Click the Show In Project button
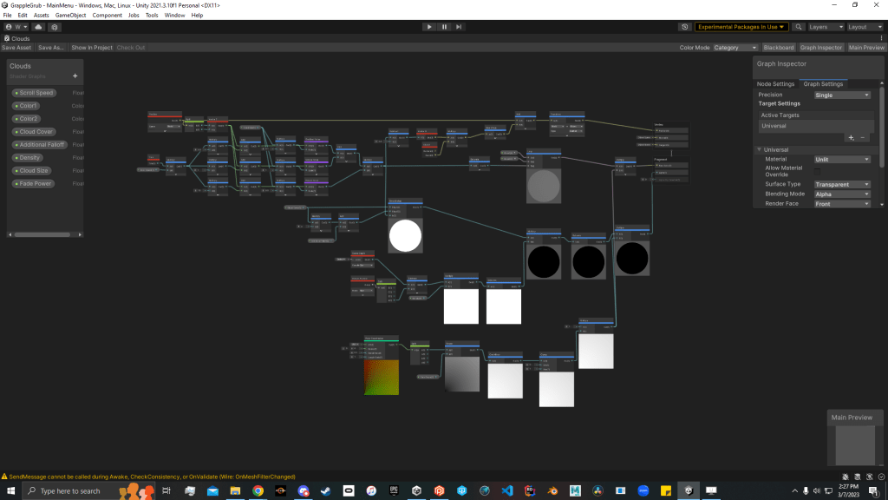 (x=92, y=48)
